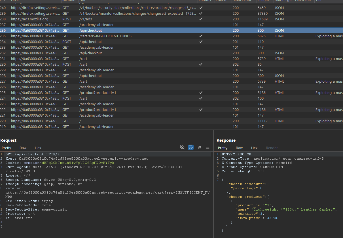
Task: Select the Pretty tab in Response panel
Action: click(x=223, y=148)
